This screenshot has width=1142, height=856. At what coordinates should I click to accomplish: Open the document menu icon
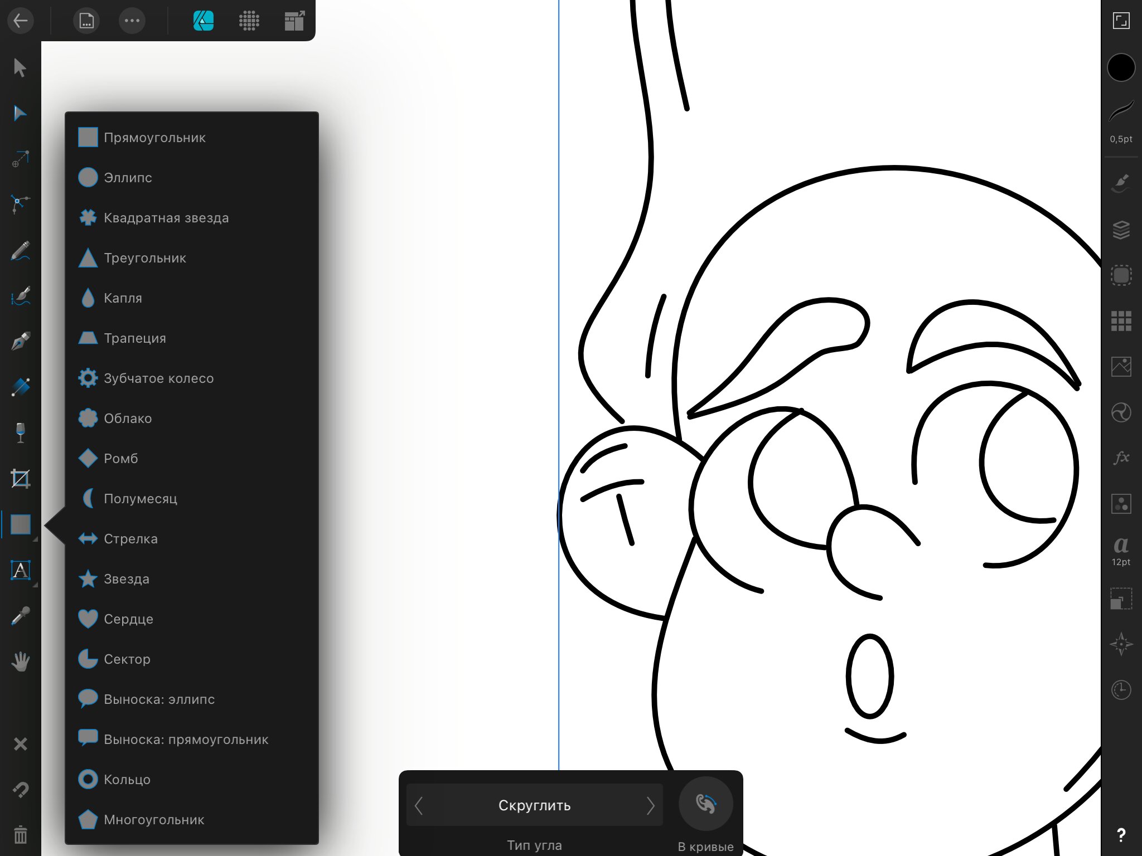pyautogui.click(x=86, y=21)
